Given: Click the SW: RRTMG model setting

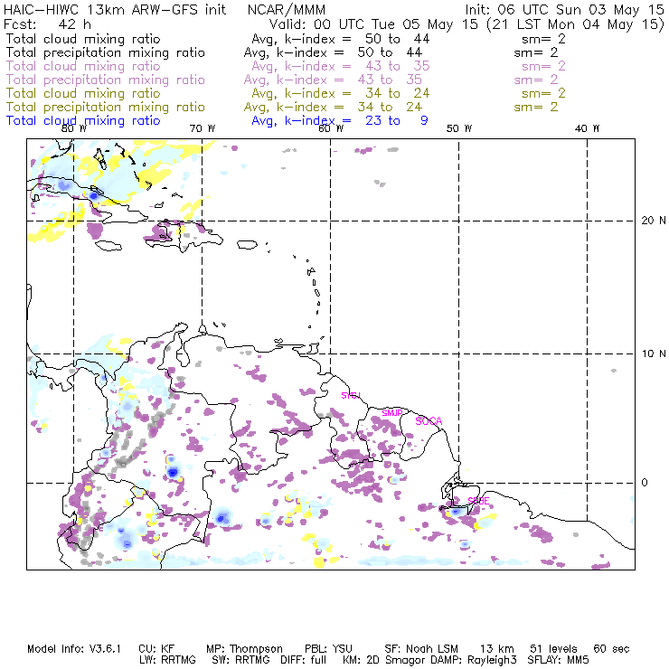Looking at the screenshot, I should click(241, 660).
